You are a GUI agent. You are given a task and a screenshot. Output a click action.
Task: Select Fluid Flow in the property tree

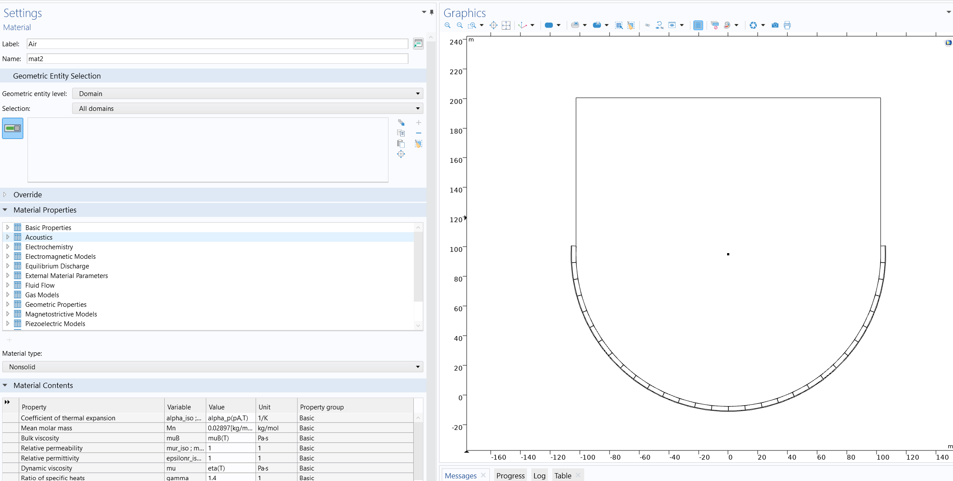40,285
